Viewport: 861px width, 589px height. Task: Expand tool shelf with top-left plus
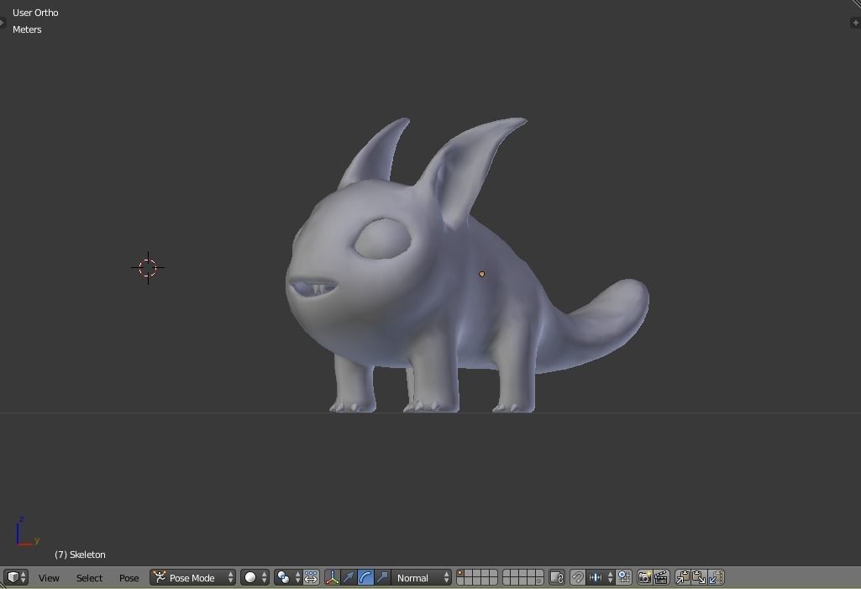3,23
